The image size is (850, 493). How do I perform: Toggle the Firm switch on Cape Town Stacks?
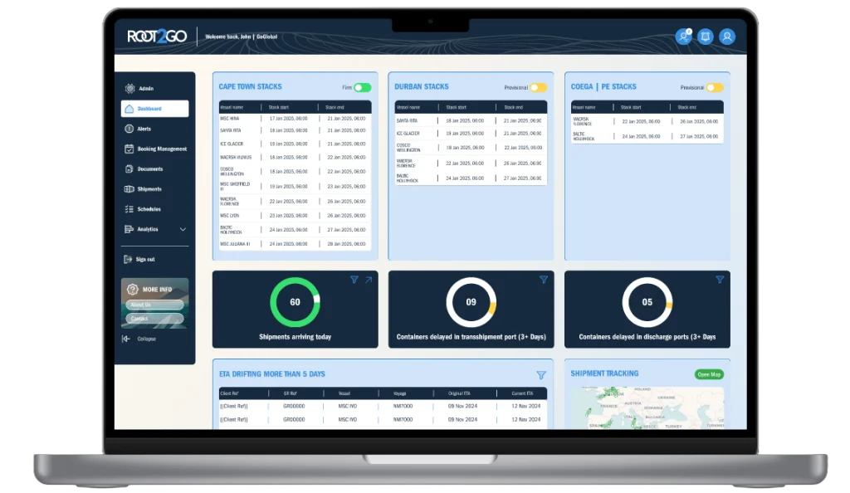pyautogui.click(x=363, y=87)
